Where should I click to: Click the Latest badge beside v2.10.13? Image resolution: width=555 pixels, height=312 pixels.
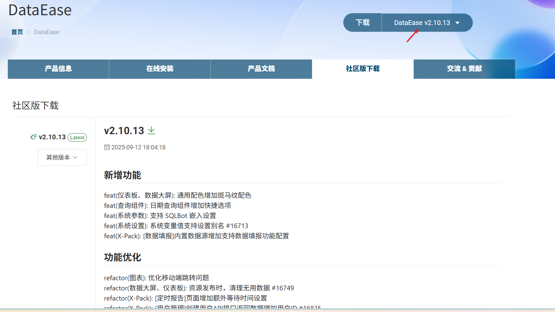pos(77,137)
